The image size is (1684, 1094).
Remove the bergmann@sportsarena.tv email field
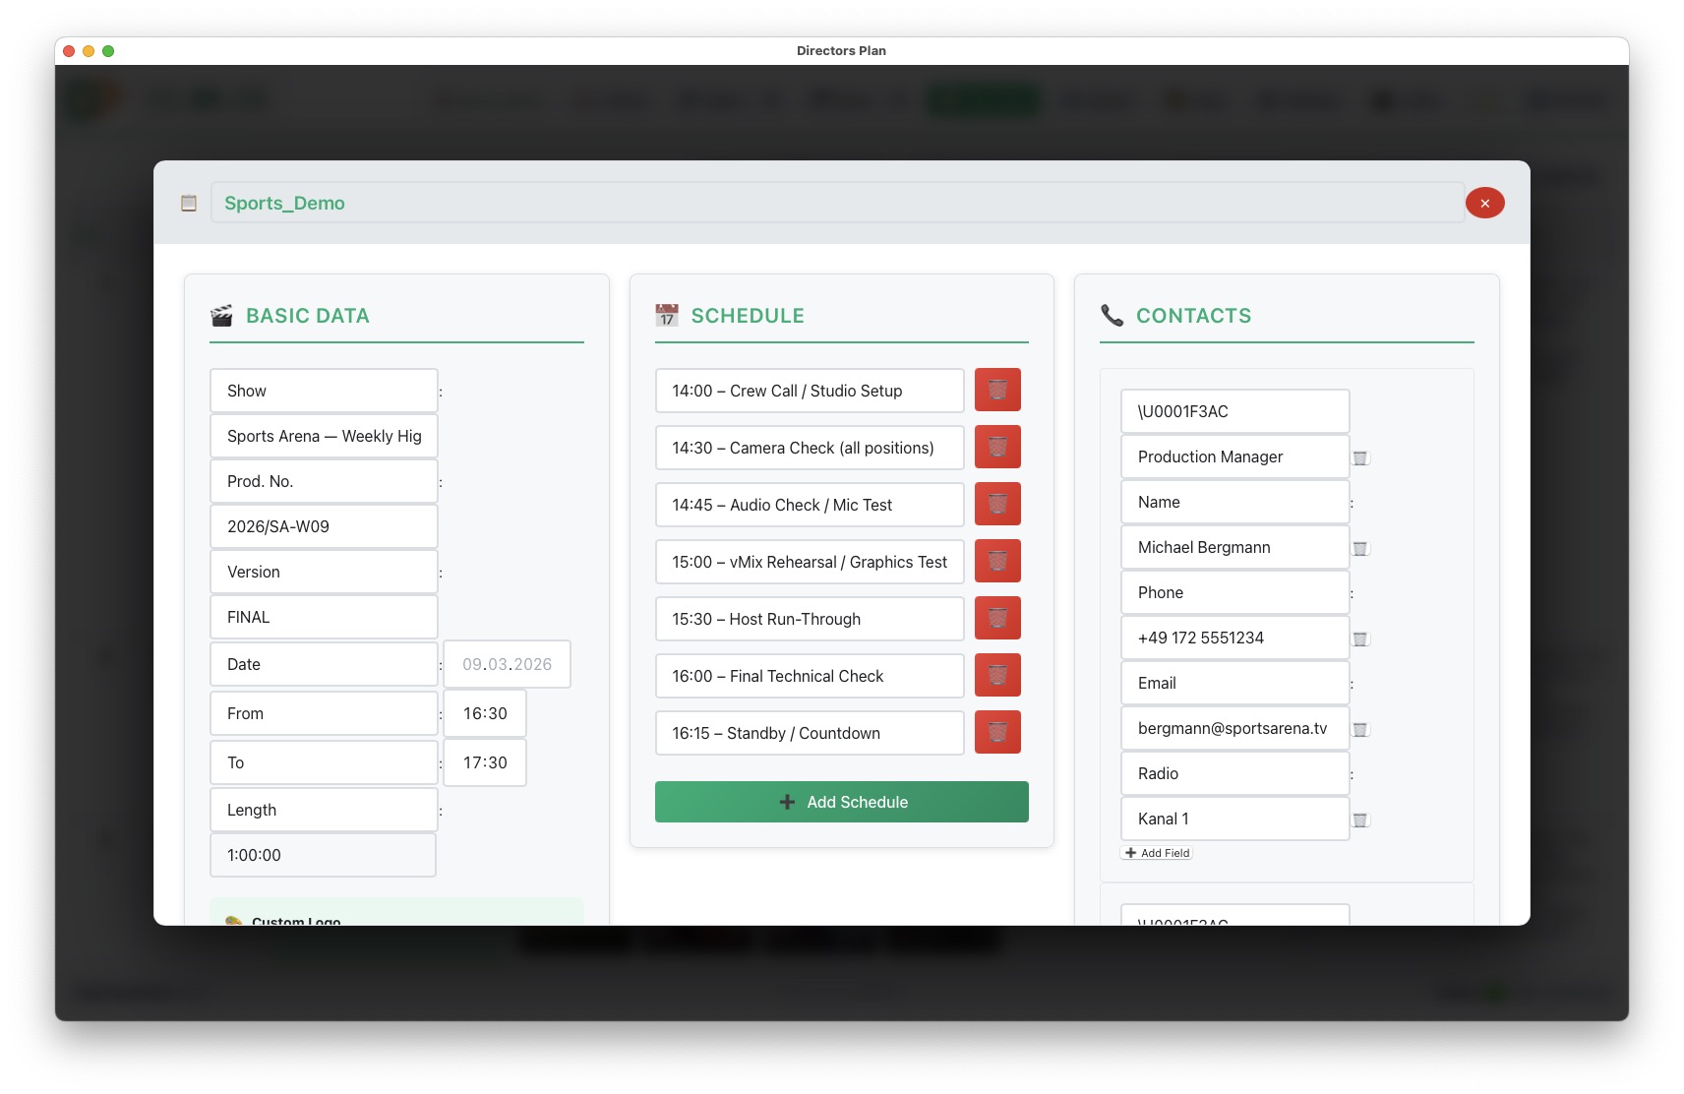pos(1360,729)
